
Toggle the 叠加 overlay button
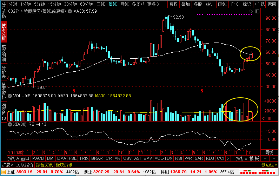(x=185, y=4)
